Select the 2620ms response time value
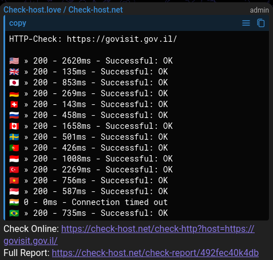Image resolution: width=273 pixels, height=260 pixels. [x=76, y=61]
